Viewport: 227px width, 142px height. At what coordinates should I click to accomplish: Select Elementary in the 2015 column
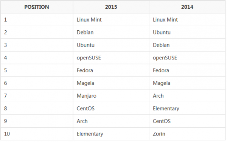90,134
